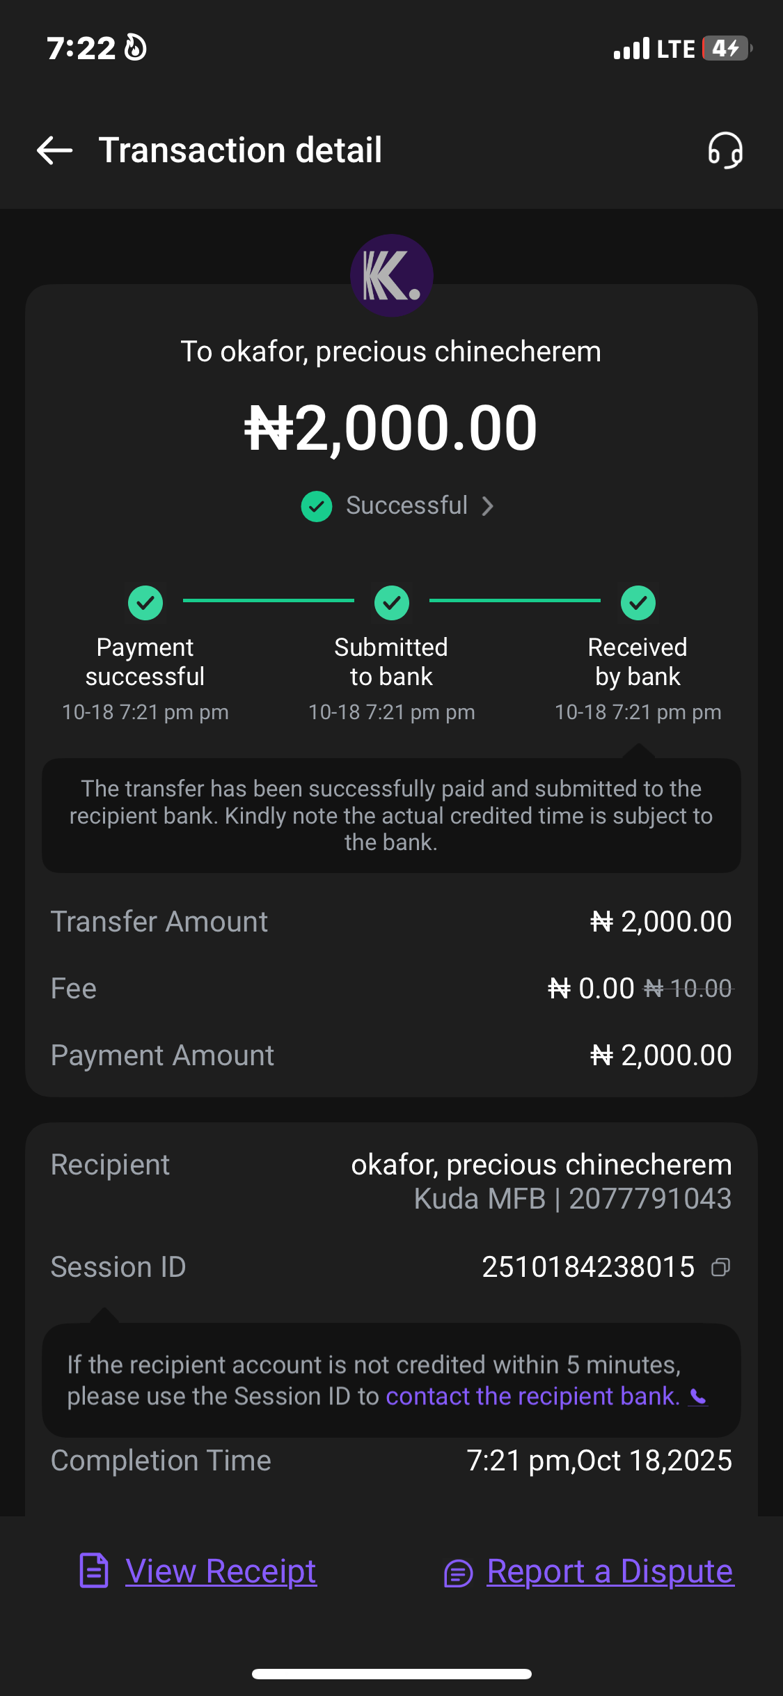
Task: Tap the Transaction detail header title
Action: [x=240, y=150]
